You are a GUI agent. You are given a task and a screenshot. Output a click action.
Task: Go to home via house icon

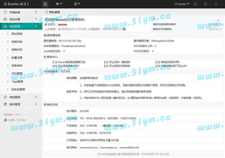pos(216,4)
